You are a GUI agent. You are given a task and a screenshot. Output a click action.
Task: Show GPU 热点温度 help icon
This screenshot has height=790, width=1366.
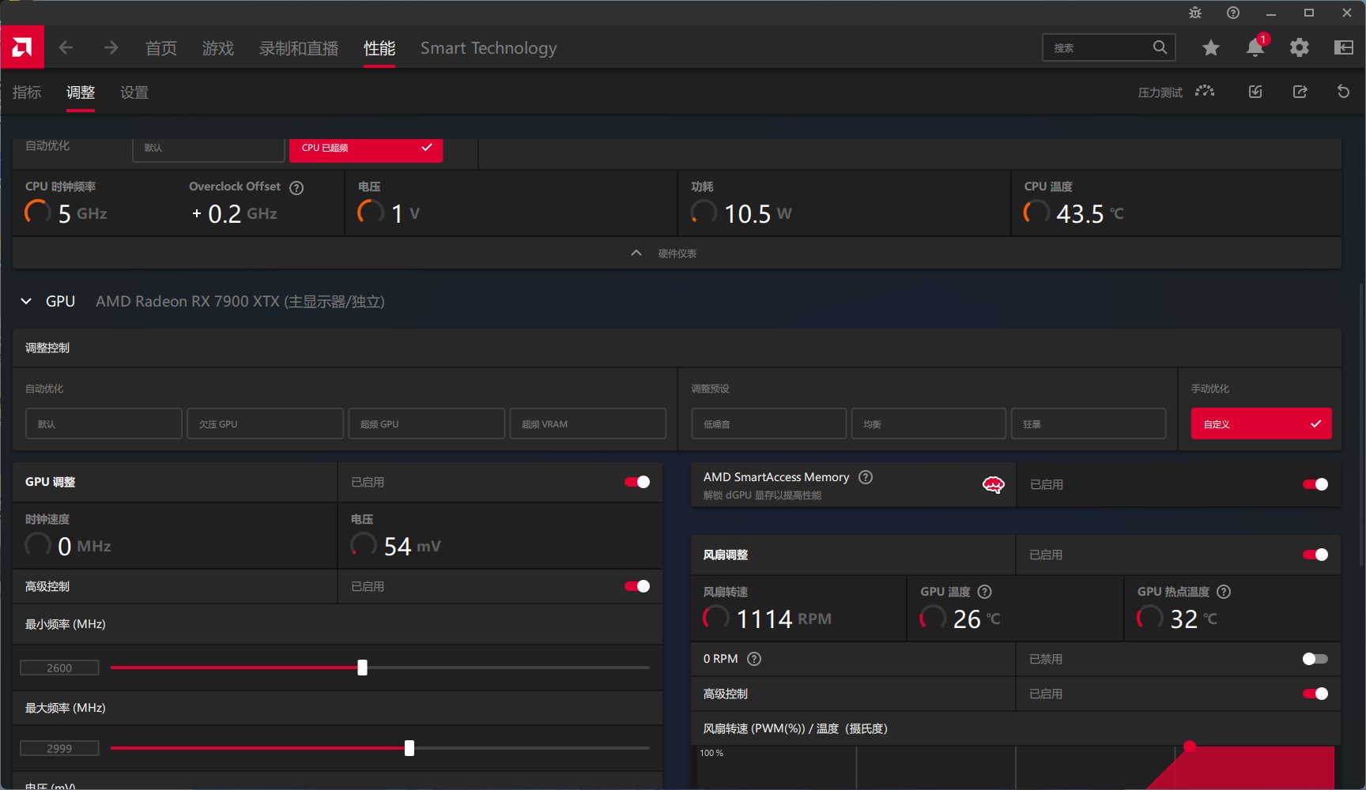click(x=1224, y=592)
